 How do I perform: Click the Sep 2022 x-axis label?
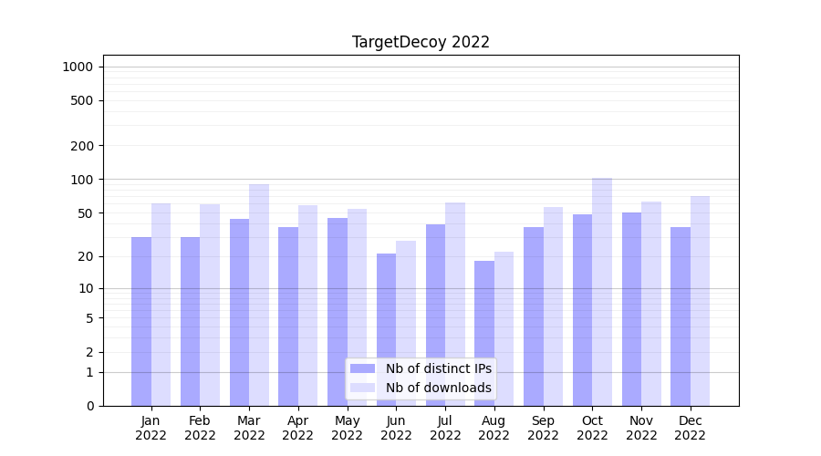tap(543, 428)
